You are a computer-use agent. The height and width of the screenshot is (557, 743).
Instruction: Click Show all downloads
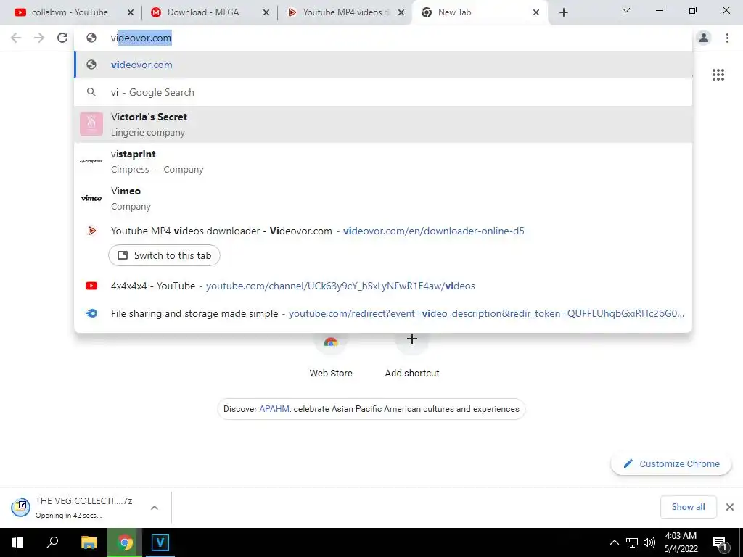688,507
